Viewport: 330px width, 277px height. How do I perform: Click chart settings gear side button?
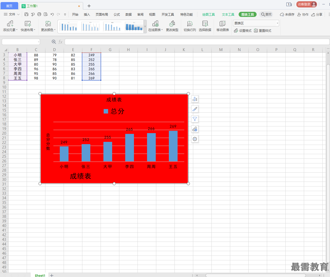(195, 139)
